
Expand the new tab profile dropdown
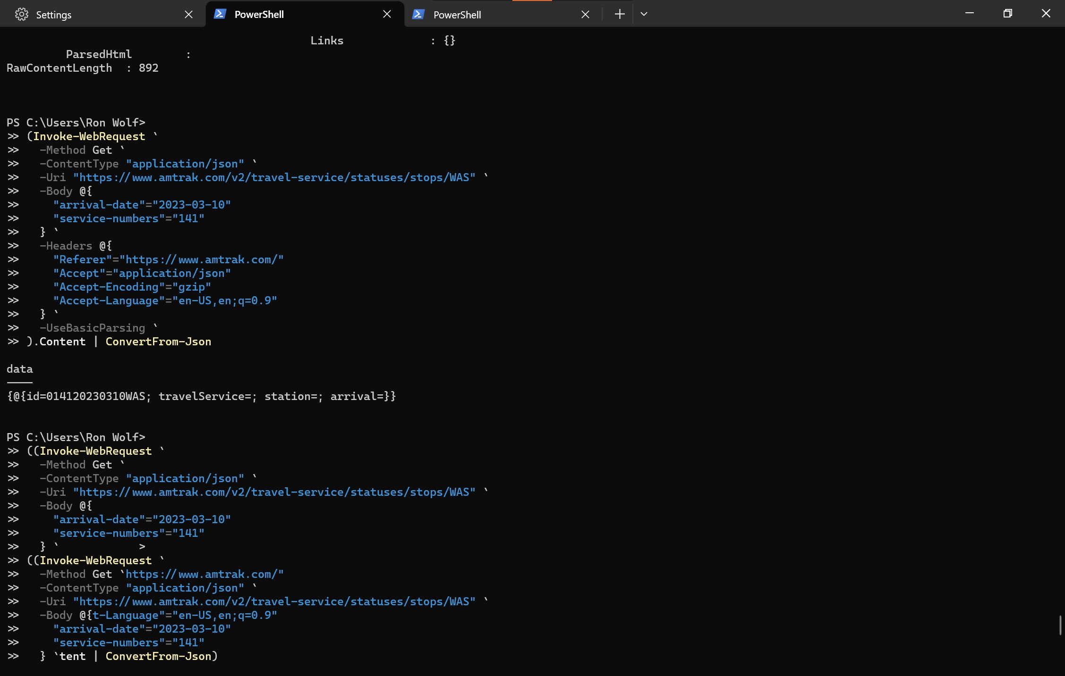coord(644,14)
